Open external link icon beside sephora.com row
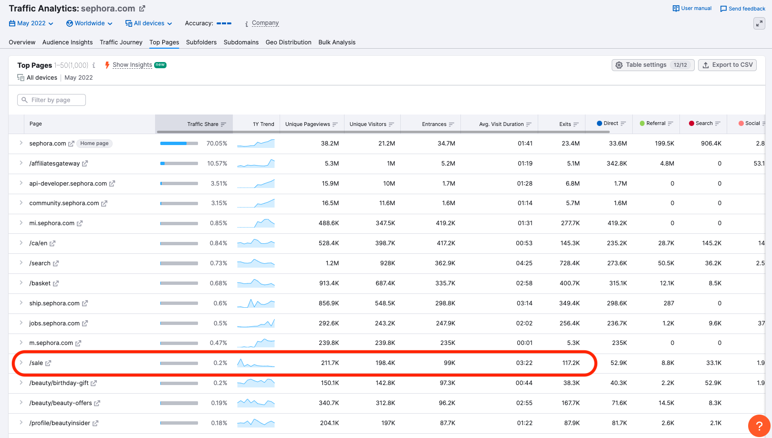This screenshot has height=438, width=772. coord(71,144)
